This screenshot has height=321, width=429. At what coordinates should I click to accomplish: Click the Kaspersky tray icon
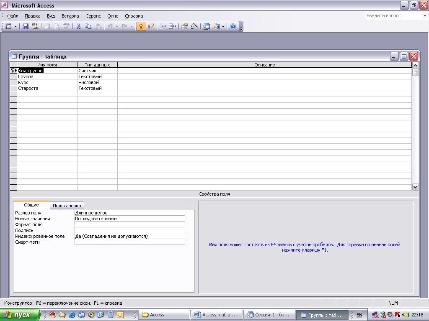click(x=398, y=315)
